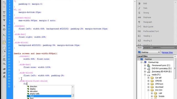Expand Дисковод BD-ROM (E:) node
177x99 pixels.
(x=145, y=71)
